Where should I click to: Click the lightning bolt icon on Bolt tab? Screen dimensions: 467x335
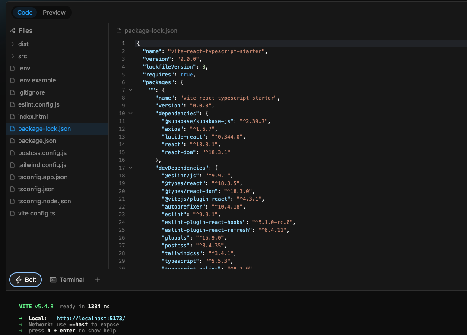[19, 280]
